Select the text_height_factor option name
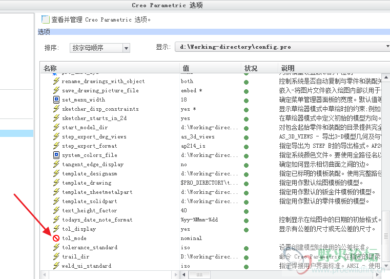 tap(89, 211)
